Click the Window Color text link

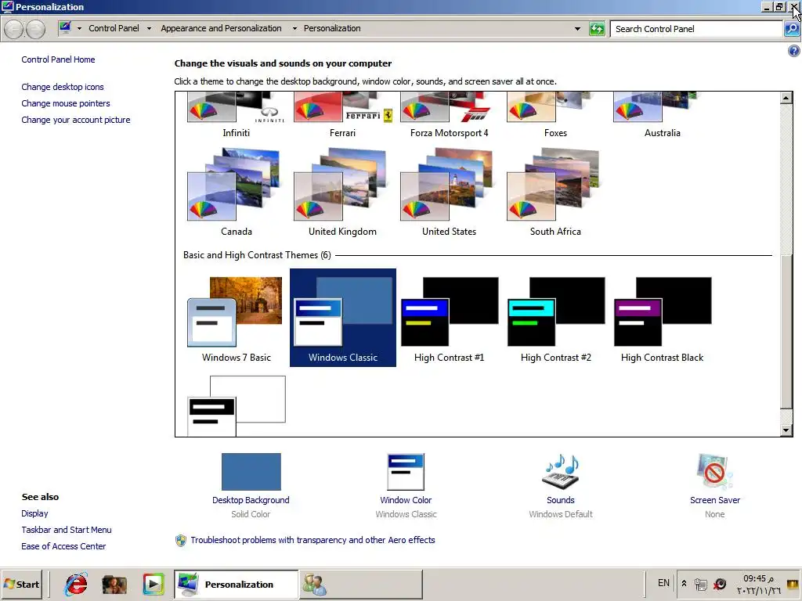(x=406, y=500)
